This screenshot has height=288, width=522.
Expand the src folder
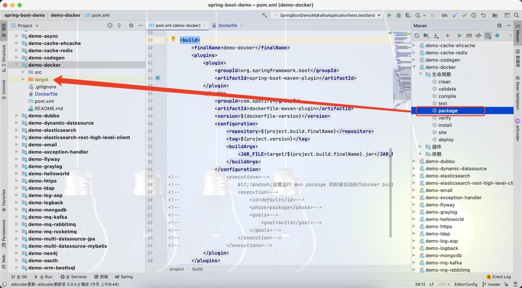tap(23, 72)
